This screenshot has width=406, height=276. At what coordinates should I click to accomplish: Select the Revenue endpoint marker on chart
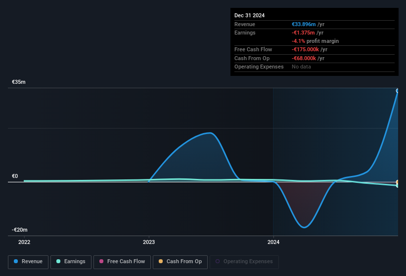398,91
